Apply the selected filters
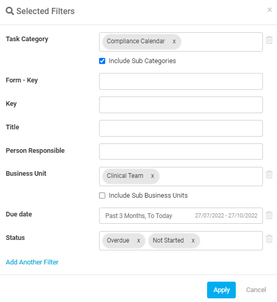 221,290
